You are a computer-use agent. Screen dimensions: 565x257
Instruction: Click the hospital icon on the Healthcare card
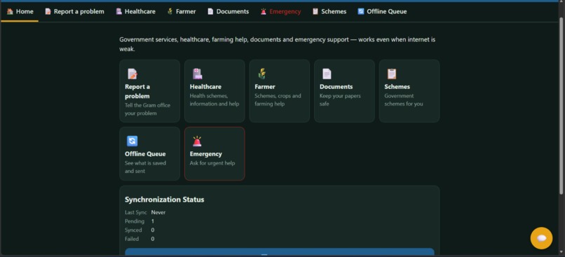pyautogui.click(x=197, y=74)
